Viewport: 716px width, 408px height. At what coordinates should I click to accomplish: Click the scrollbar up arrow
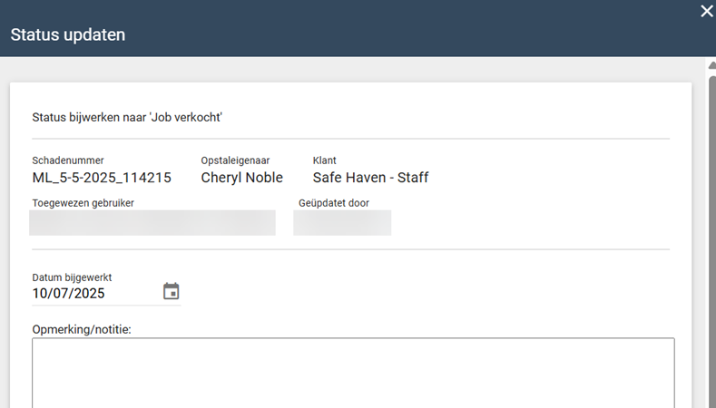pyautogui.click(x=711, y=65)
